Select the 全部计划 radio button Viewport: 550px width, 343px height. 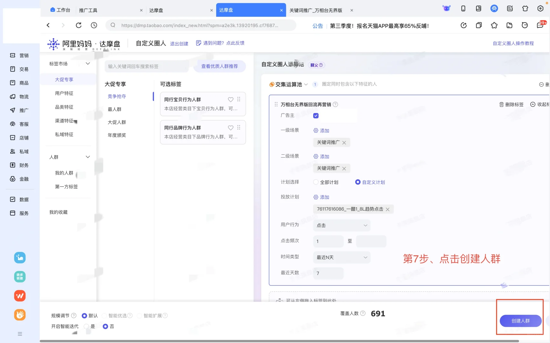pos(315,182)
